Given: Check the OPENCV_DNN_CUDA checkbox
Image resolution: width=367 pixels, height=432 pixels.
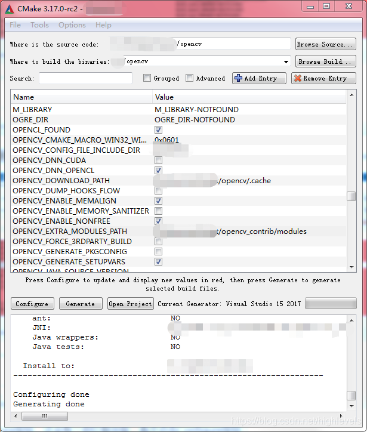Looking at the screenshot, I should click(158, 161).
